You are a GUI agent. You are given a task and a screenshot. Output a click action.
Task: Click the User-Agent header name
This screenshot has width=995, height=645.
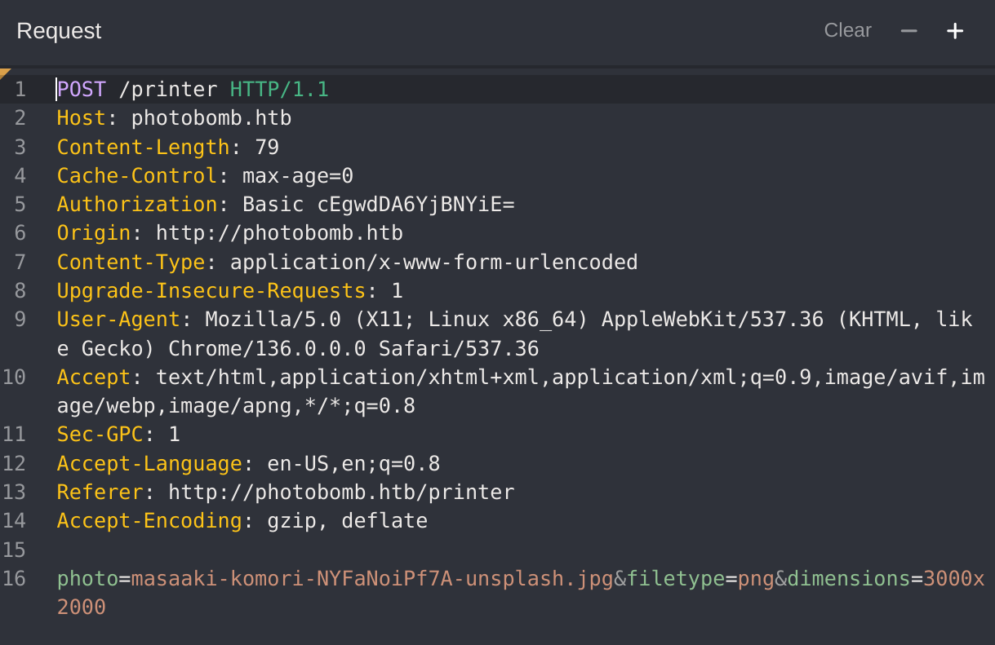pos(118,319)
